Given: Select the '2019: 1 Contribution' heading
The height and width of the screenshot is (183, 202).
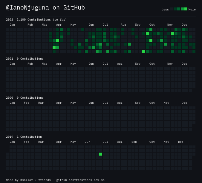Looking at the screenshot, I should tap(24, 137).
